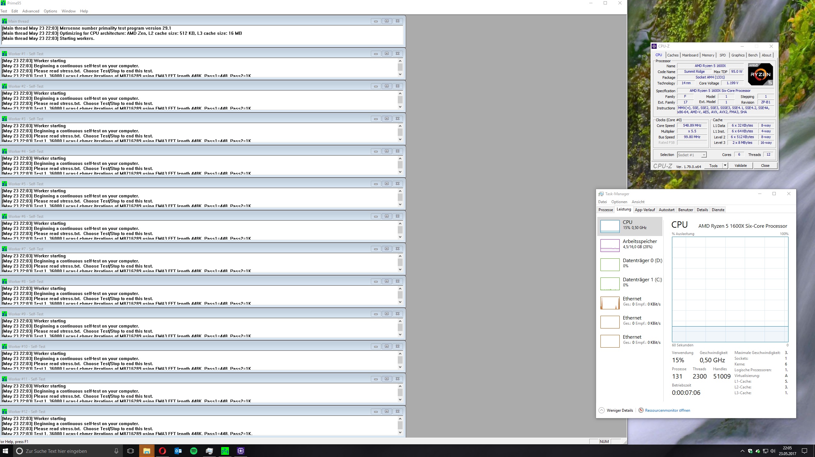Viewport: 815px width, 457px height.
Task: Switch to the Task Manager Prozesse tab
Action: click(x=606, y=210)
